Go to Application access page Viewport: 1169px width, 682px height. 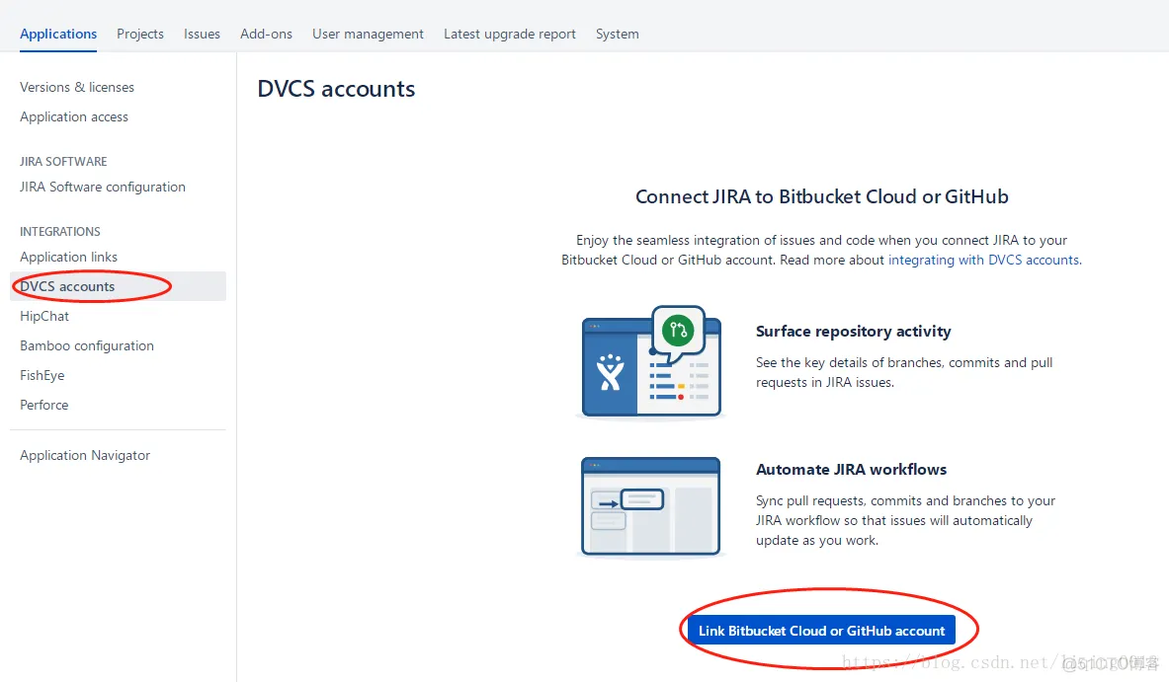tap(74, 116)
